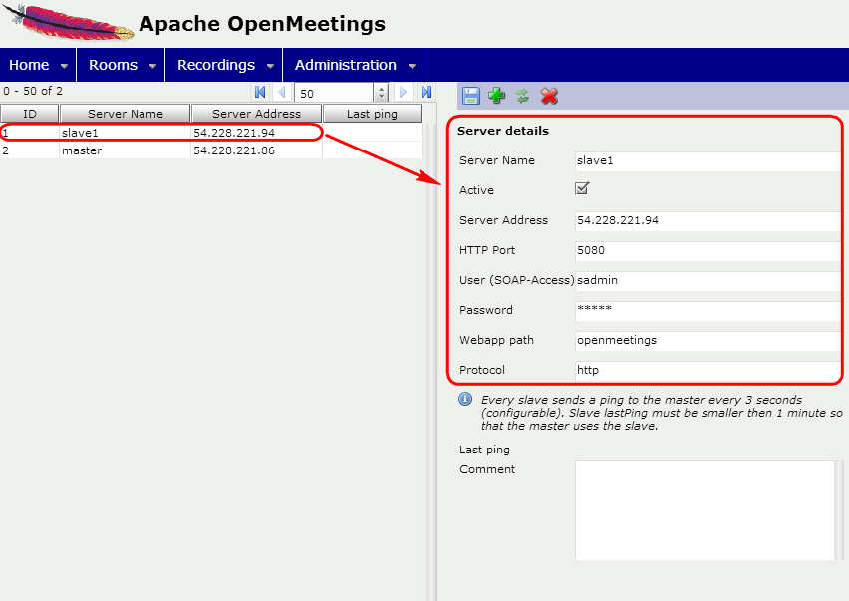Click the save server icon

471,96
